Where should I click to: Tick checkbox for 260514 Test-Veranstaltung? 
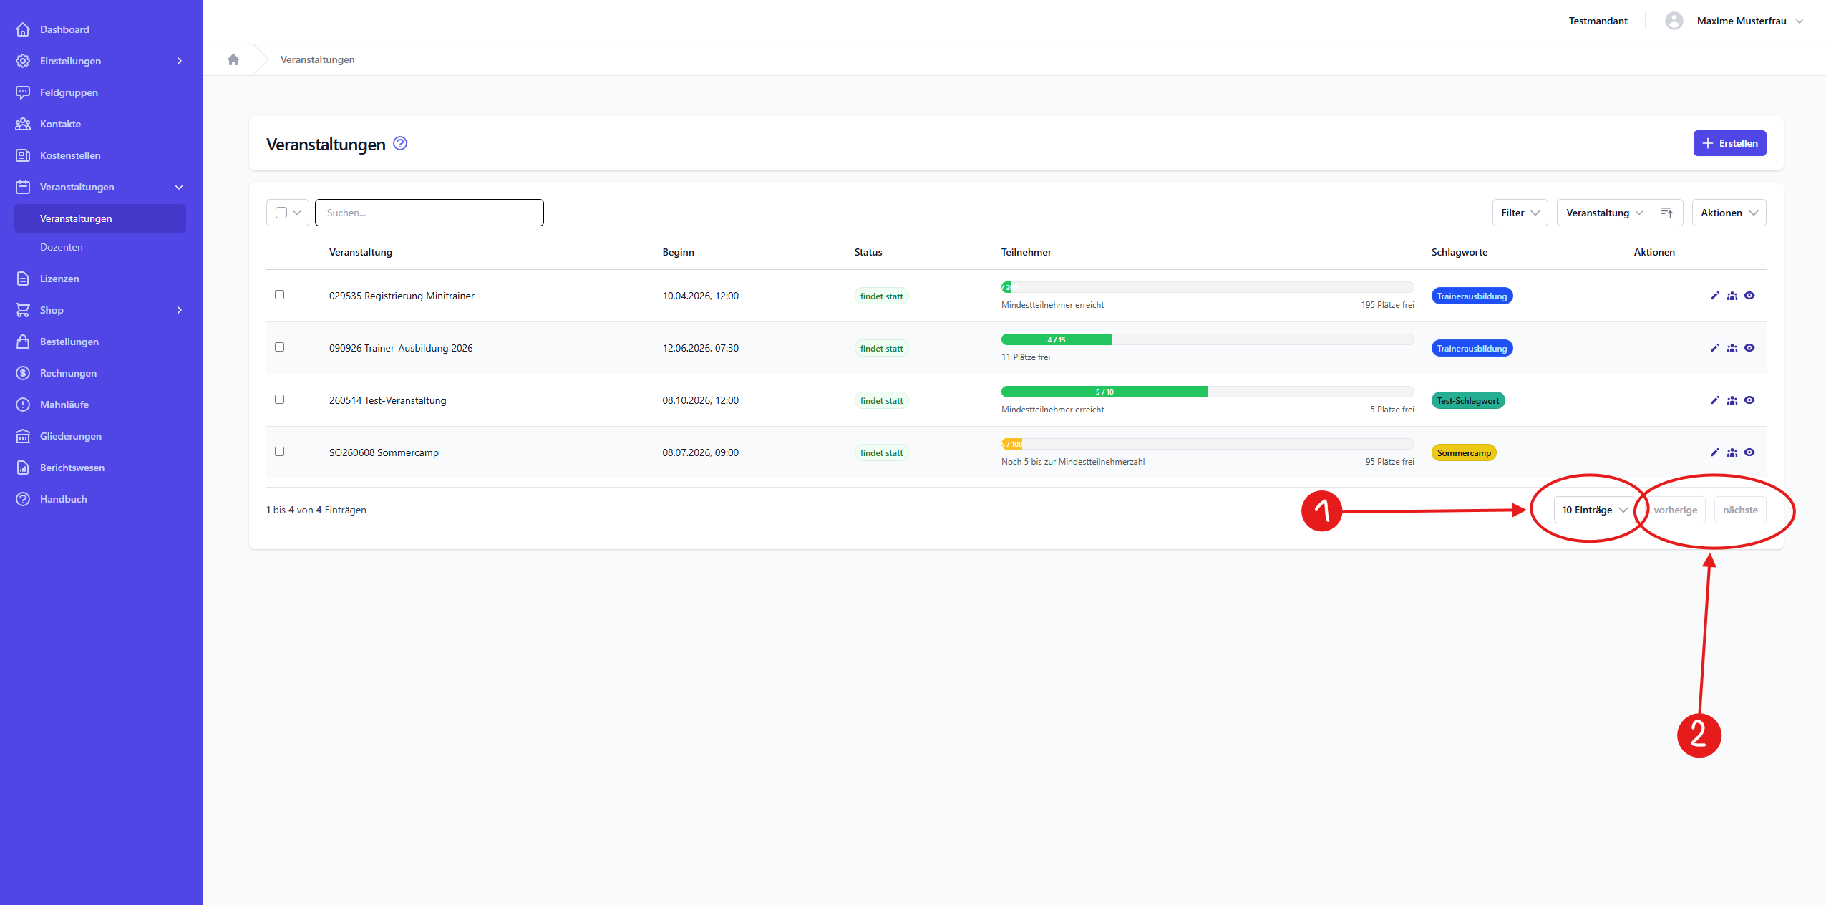280,400
